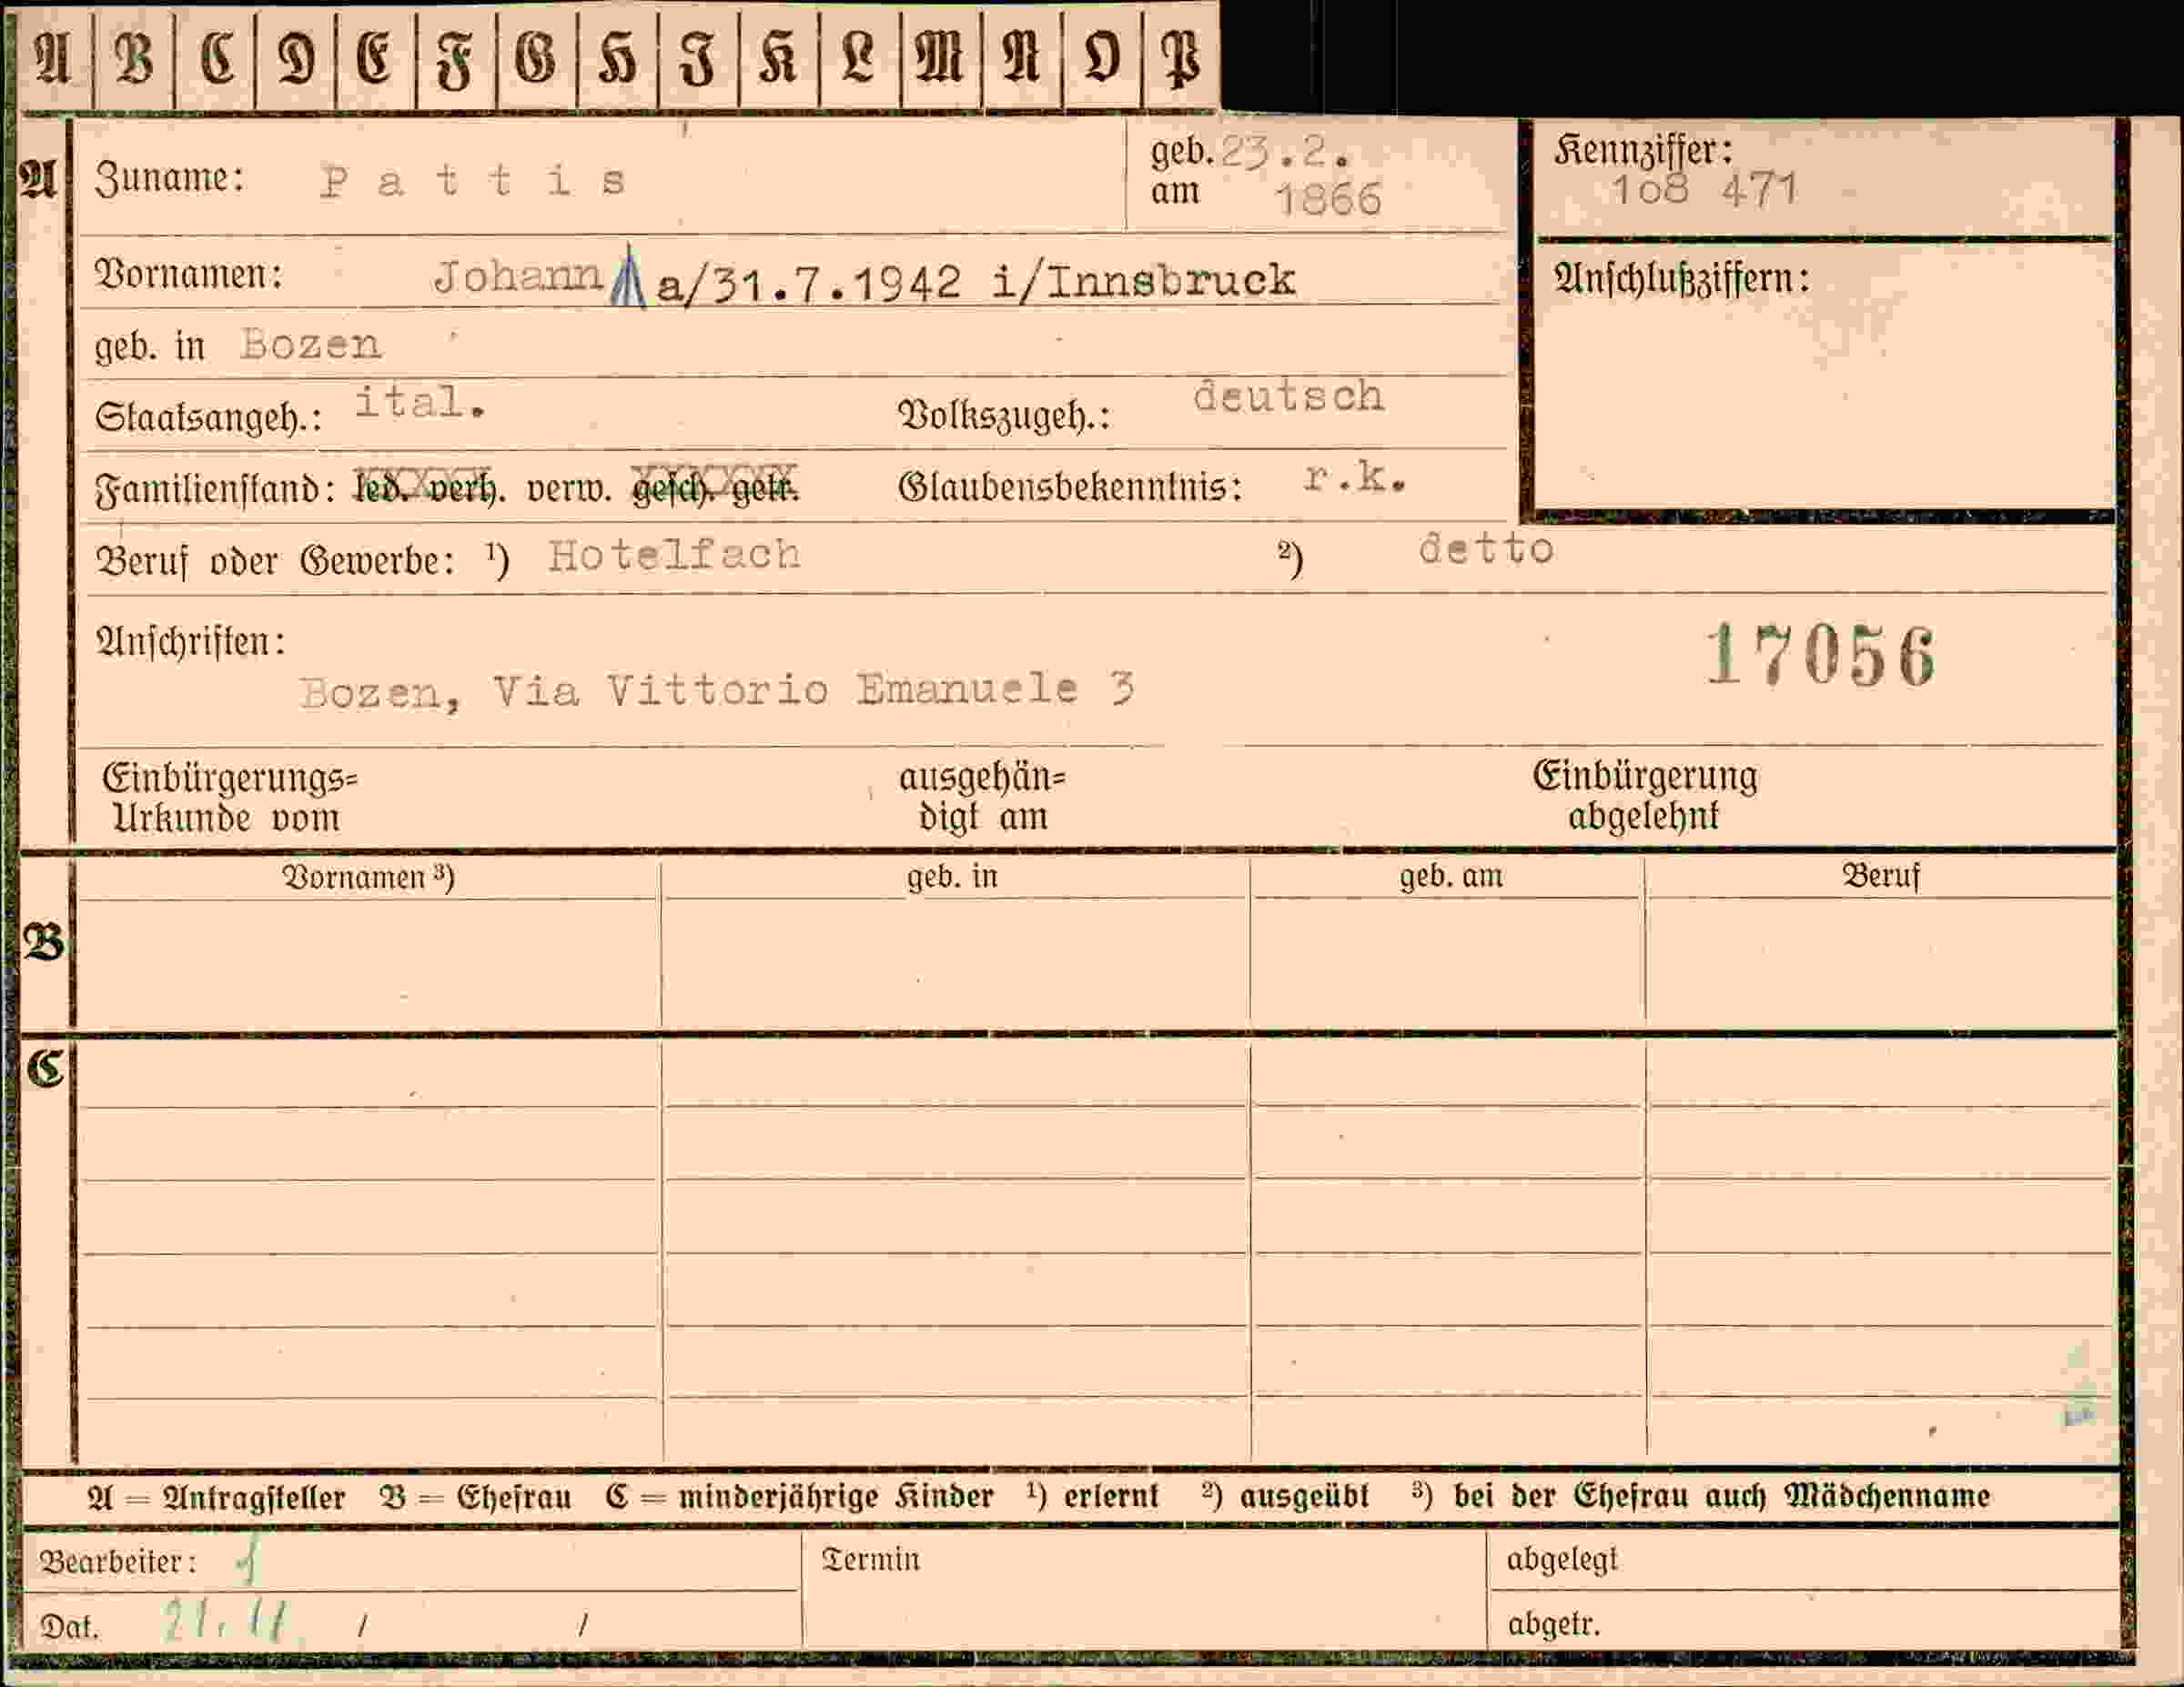
Task: Click the 'Zuname:' label
Action: (169, 178)
